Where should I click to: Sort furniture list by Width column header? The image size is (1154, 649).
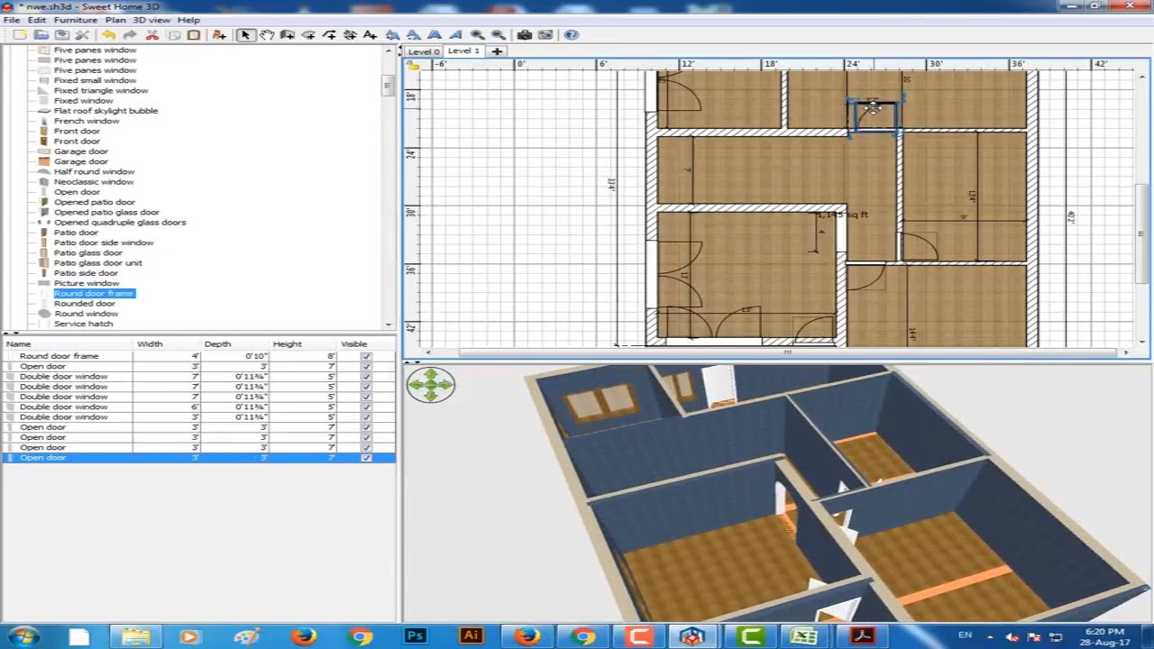167,344
